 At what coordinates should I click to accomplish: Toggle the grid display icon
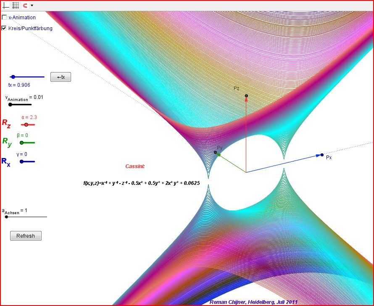click(16, 5)
